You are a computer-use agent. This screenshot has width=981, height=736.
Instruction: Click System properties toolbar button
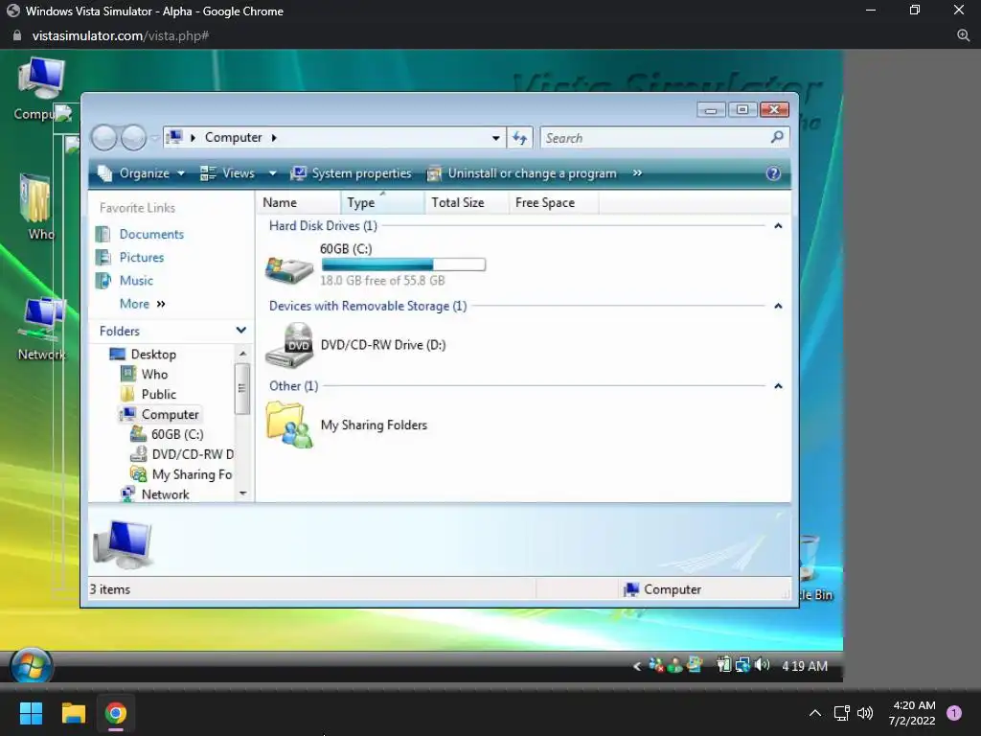(352, 173)
